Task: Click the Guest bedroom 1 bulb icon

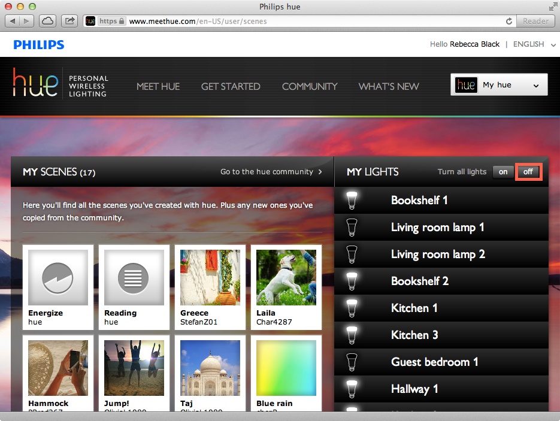Action: tap(352, 362)
